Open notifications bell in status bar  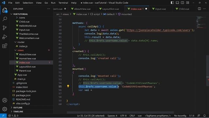[204, 116]
